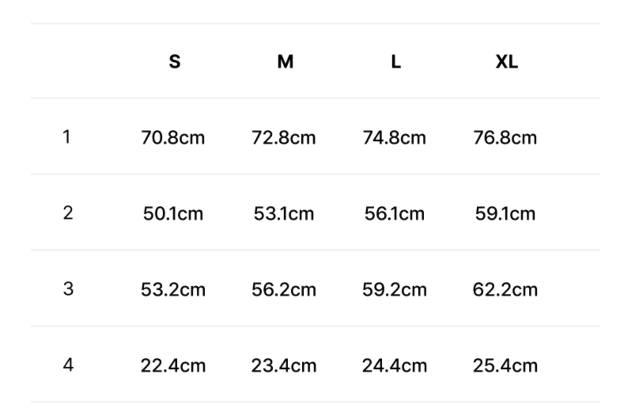The height and width of the screenshot is (410, 622).
Task: Click the 53.2cm cell
Action: coord(173,290)
